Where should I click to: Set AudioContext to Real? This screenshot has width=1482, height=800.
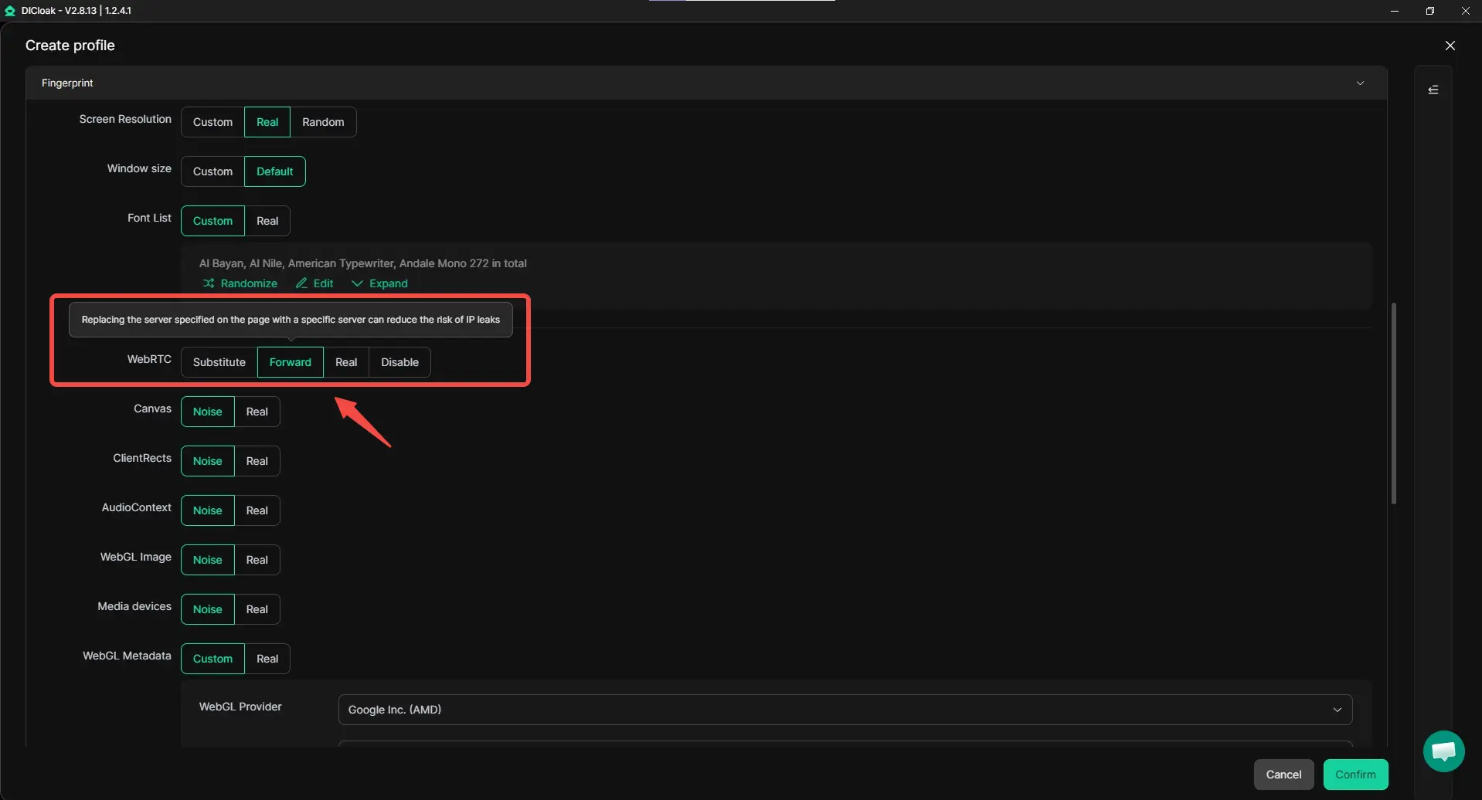coord(257,510)
